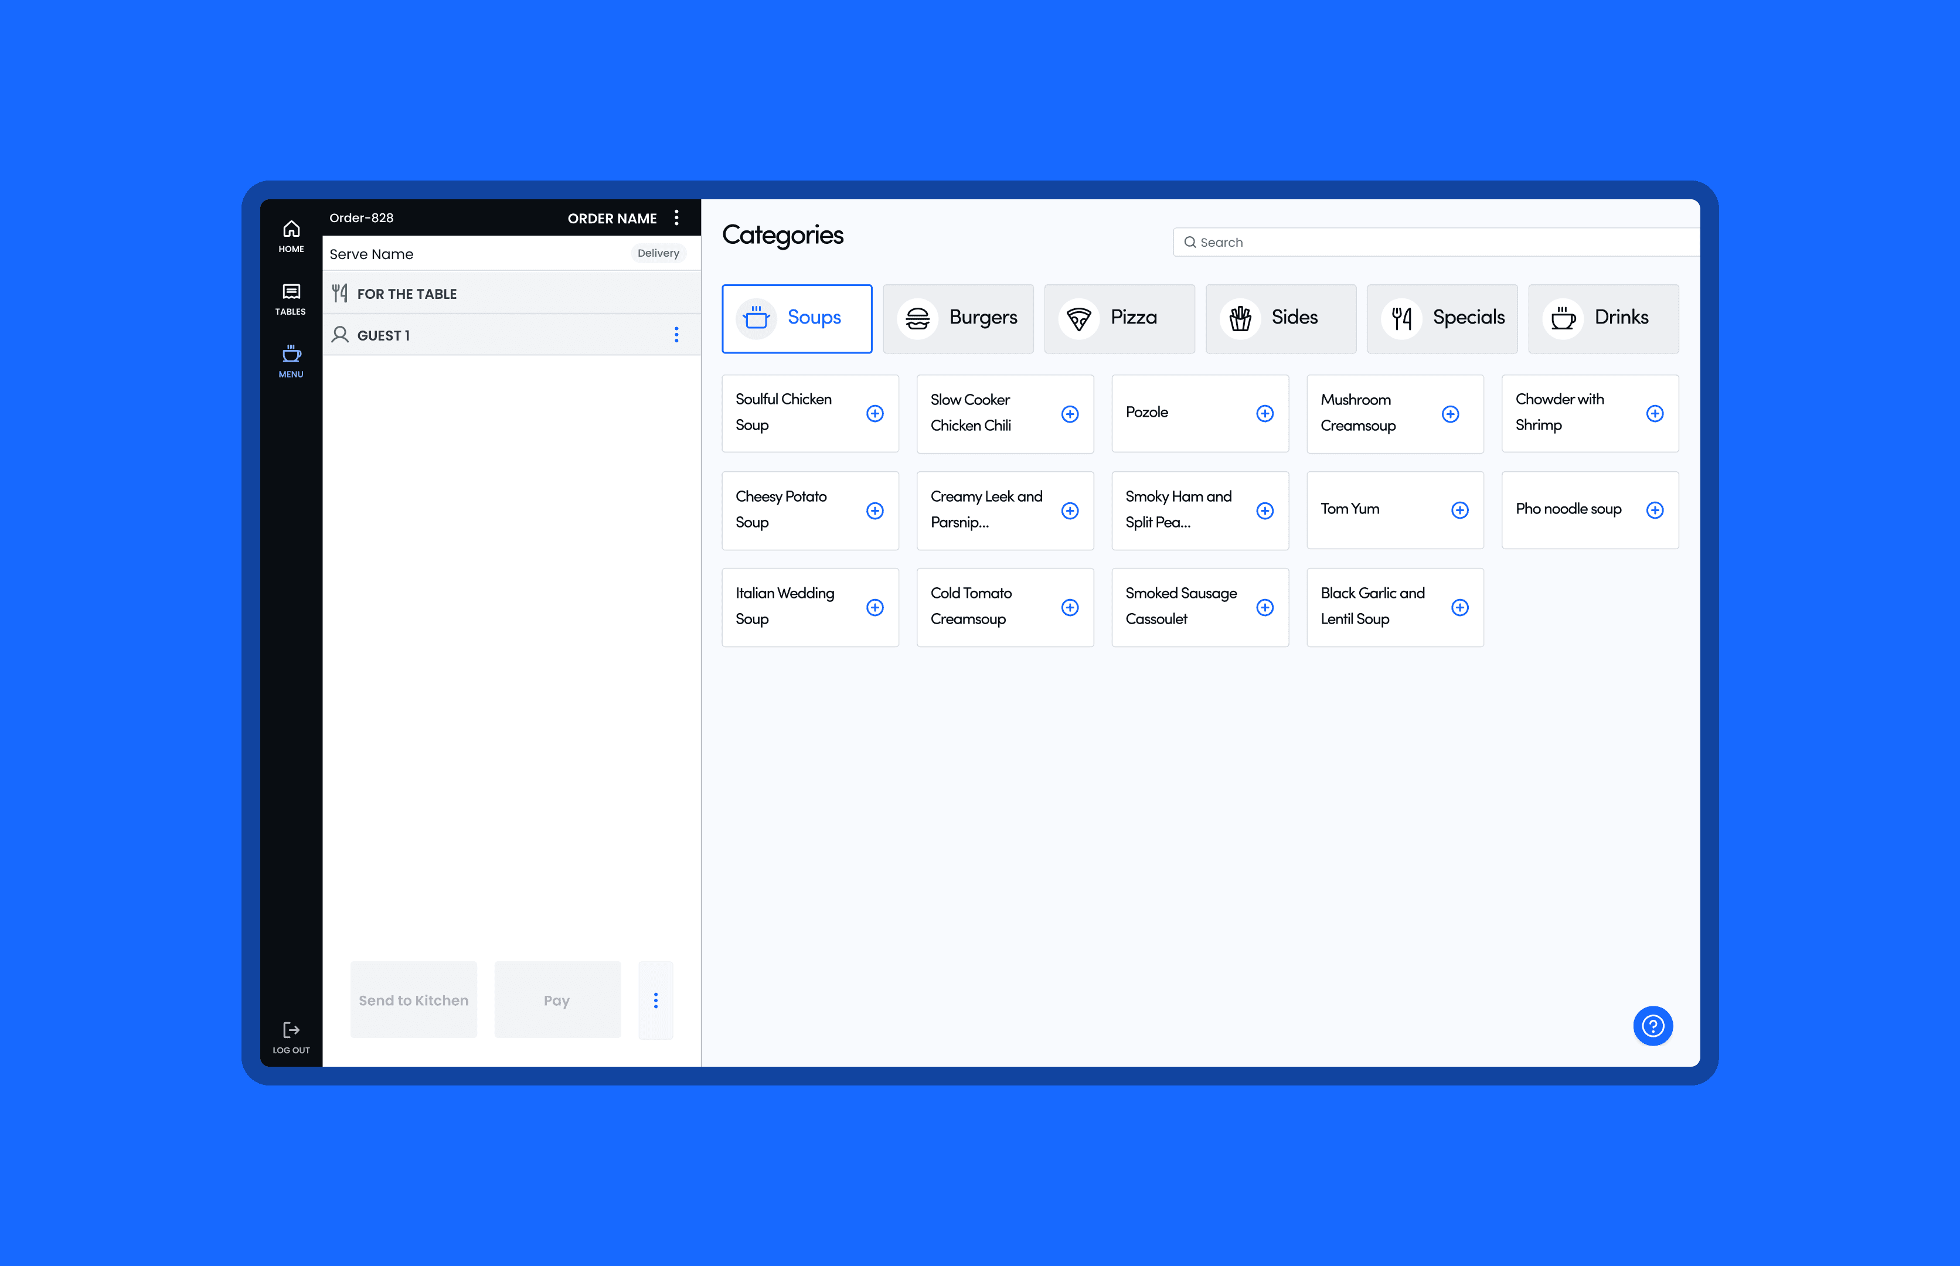Screen dimensions: 1960x1266
Task: Open the order options next to ORDER NAME
Action: [x=676, y=218]
